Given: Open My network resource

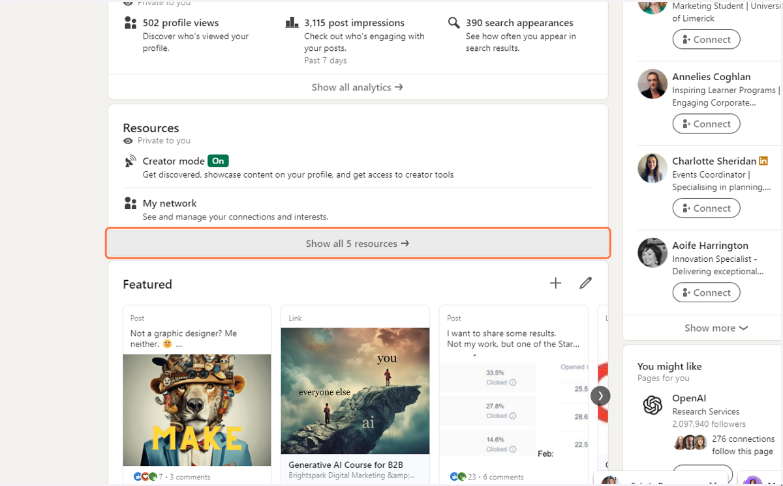Looking at the screenshot, I should (x=170, y=203).
